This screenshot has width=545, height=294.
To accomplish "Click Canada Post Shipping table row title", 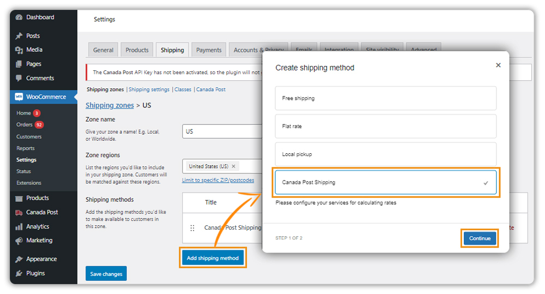I will (233, 227).
